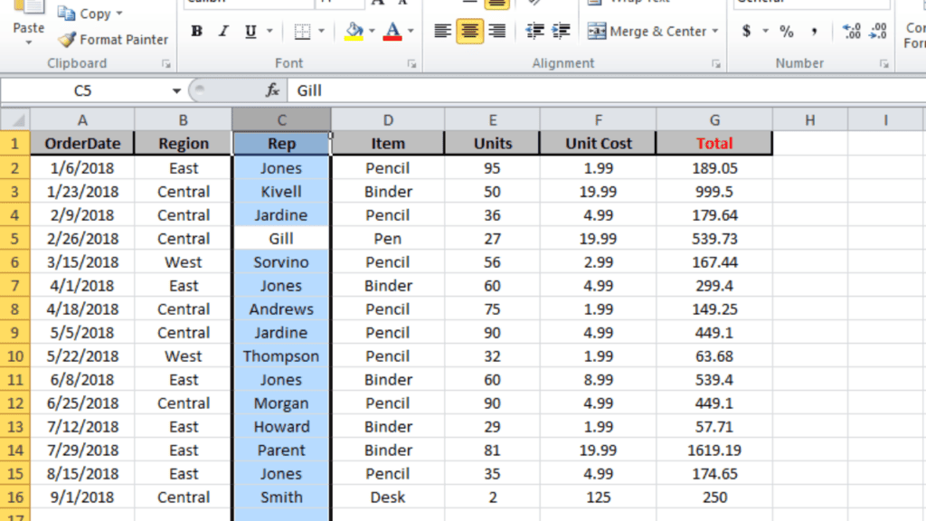
Task: Click the Accounting Number Format button
Action: click(748, 31)
